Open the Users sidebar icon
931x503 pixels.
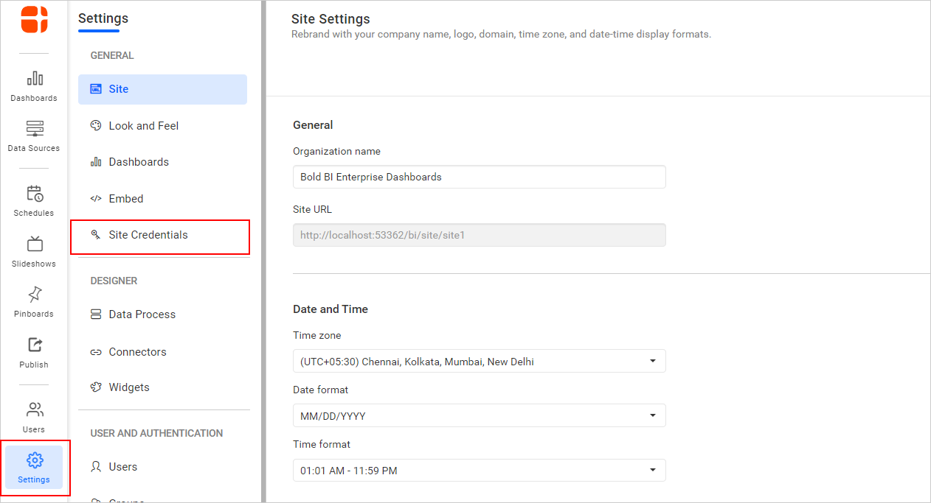33,414
